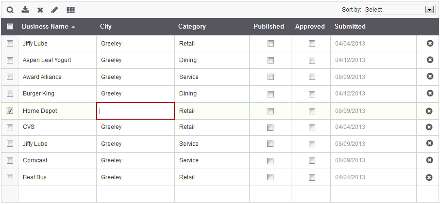Toggle the select-all checkbox in header
Image resolution: width=440 pixels, height=204 pixels.
click(10, 27)
